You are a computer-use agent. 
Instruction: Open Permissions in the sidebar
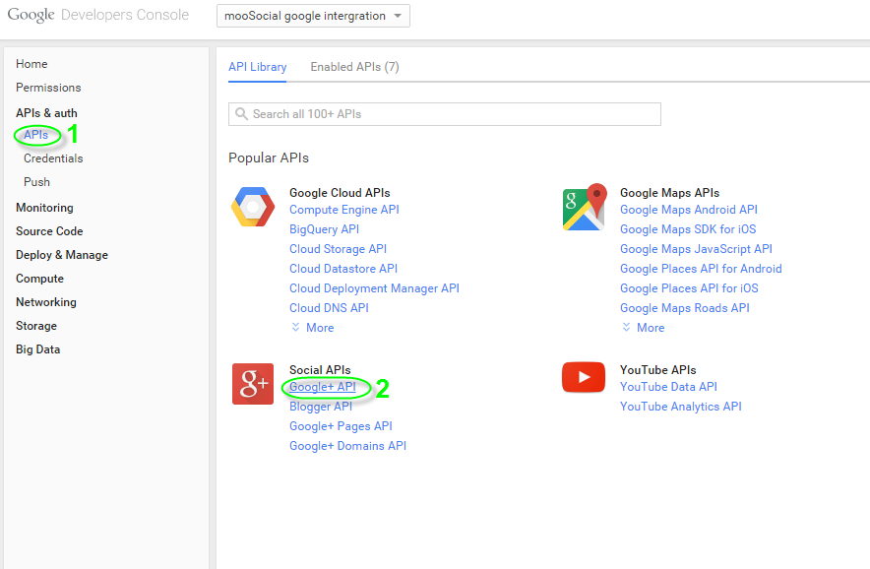coord(48,88)
